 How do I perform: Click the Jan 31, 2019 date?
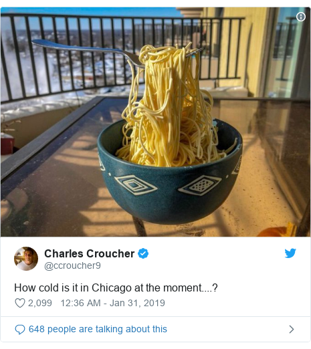coord(137,303)
